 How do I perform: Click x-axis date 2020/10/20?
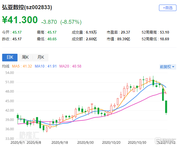[111, 143]
